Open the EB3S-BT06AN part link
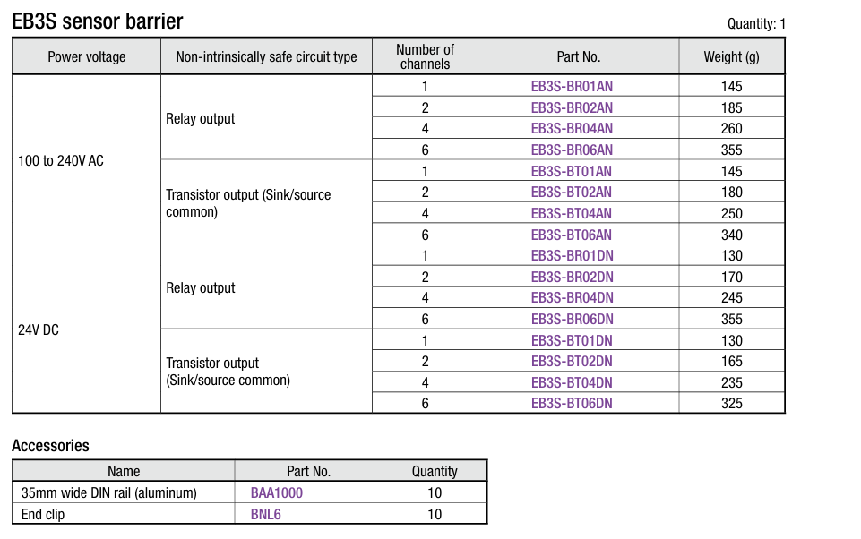The height and width of the screenshot is (539, 861). 572,235
